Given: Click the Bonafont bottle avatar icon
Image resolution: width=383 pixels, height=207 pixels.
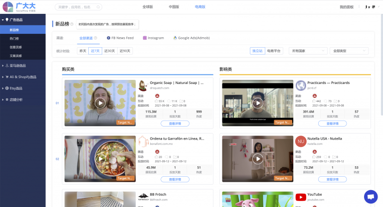Looking at the screenshot, I should click(x=143, y=141).
